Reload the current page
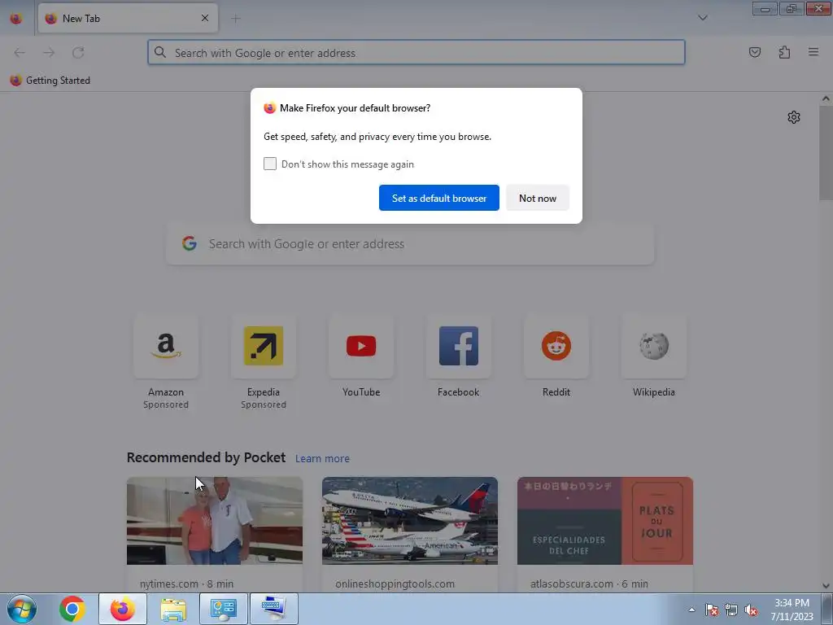 (78, 53)
